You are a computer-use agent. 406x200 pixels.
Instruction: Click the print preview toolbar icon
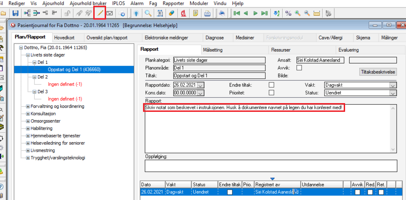(x=207, y=13)
